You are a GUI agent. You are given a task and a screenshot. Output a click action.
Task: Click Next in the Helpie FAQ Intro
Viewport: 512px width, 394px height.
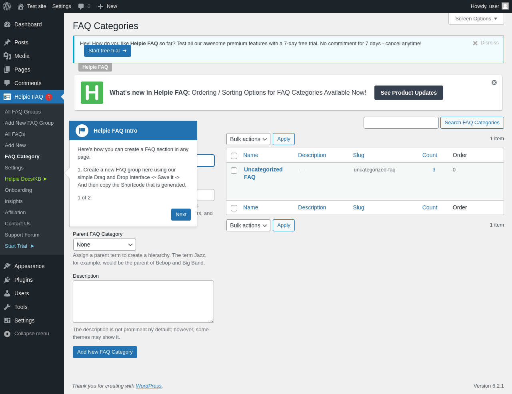(x=181, y=215)
